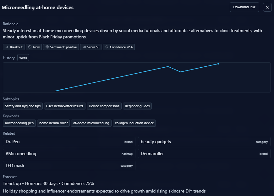Click the microneedling pen keyword
This screenshot has width=274, height=196.
click(19, 123)
